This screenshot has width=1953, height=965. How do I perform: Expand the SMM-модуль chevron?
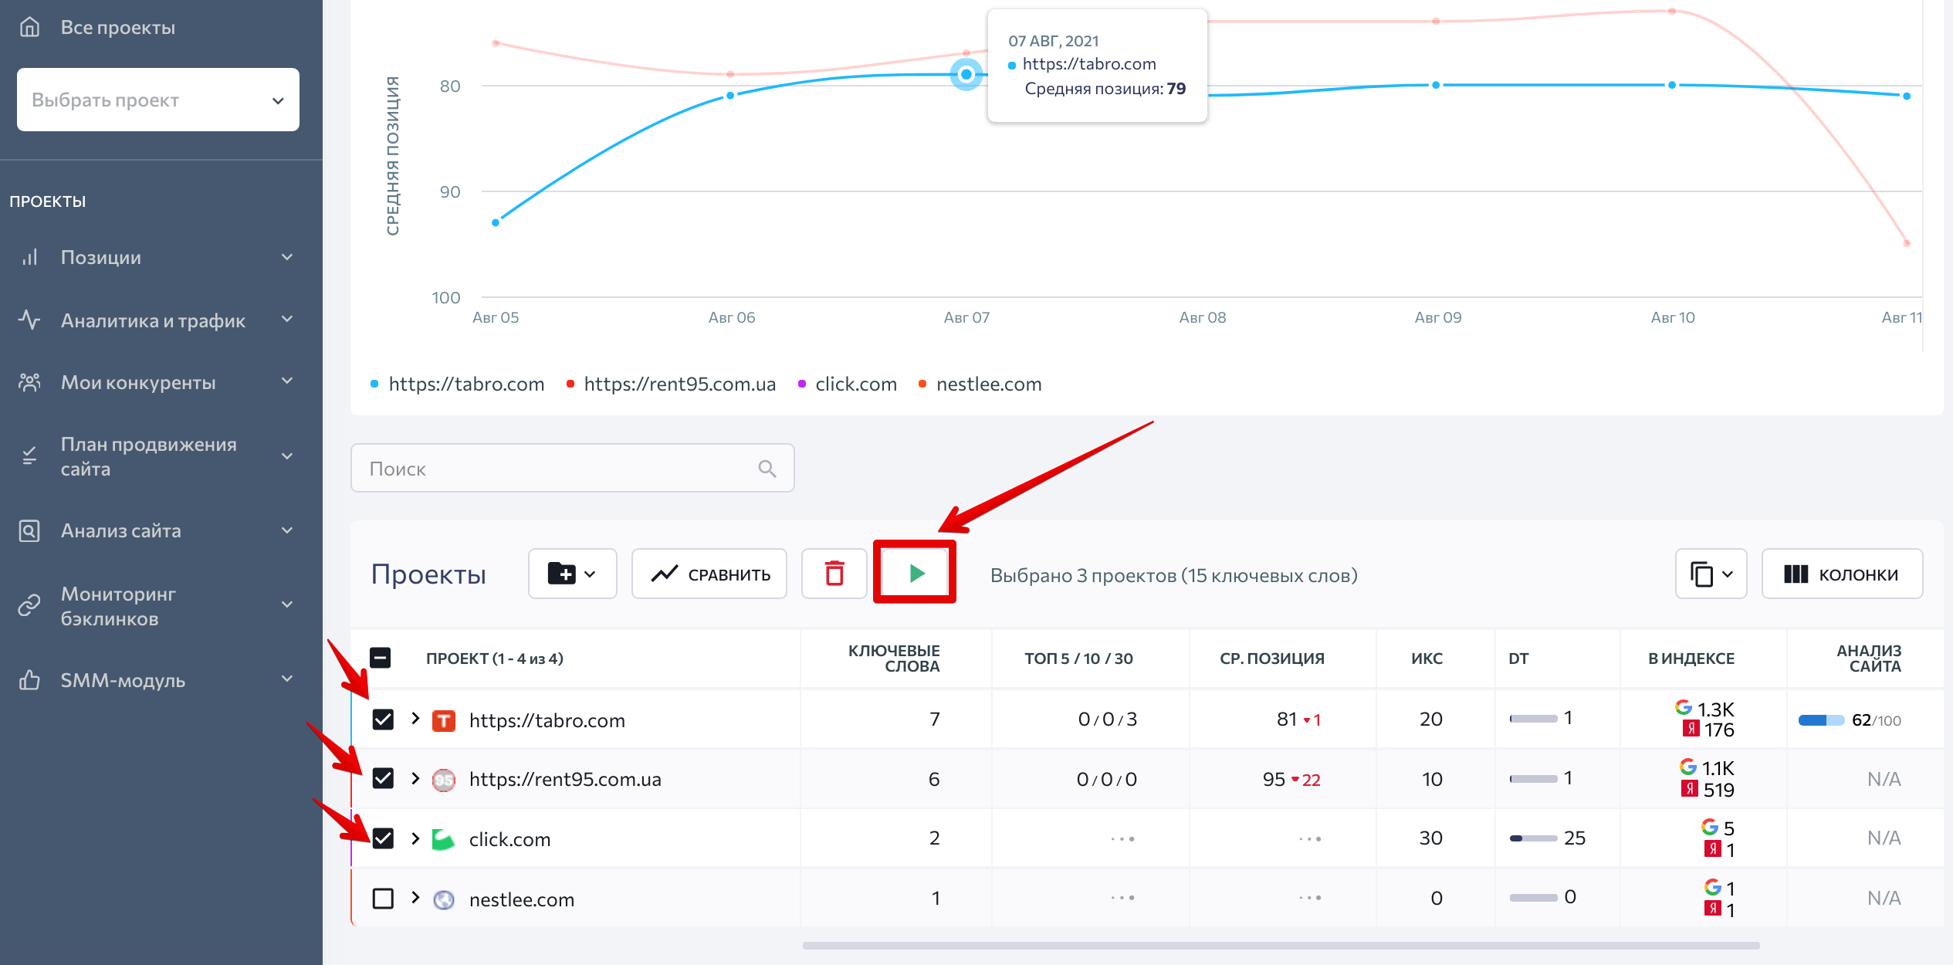pos(287,679)
